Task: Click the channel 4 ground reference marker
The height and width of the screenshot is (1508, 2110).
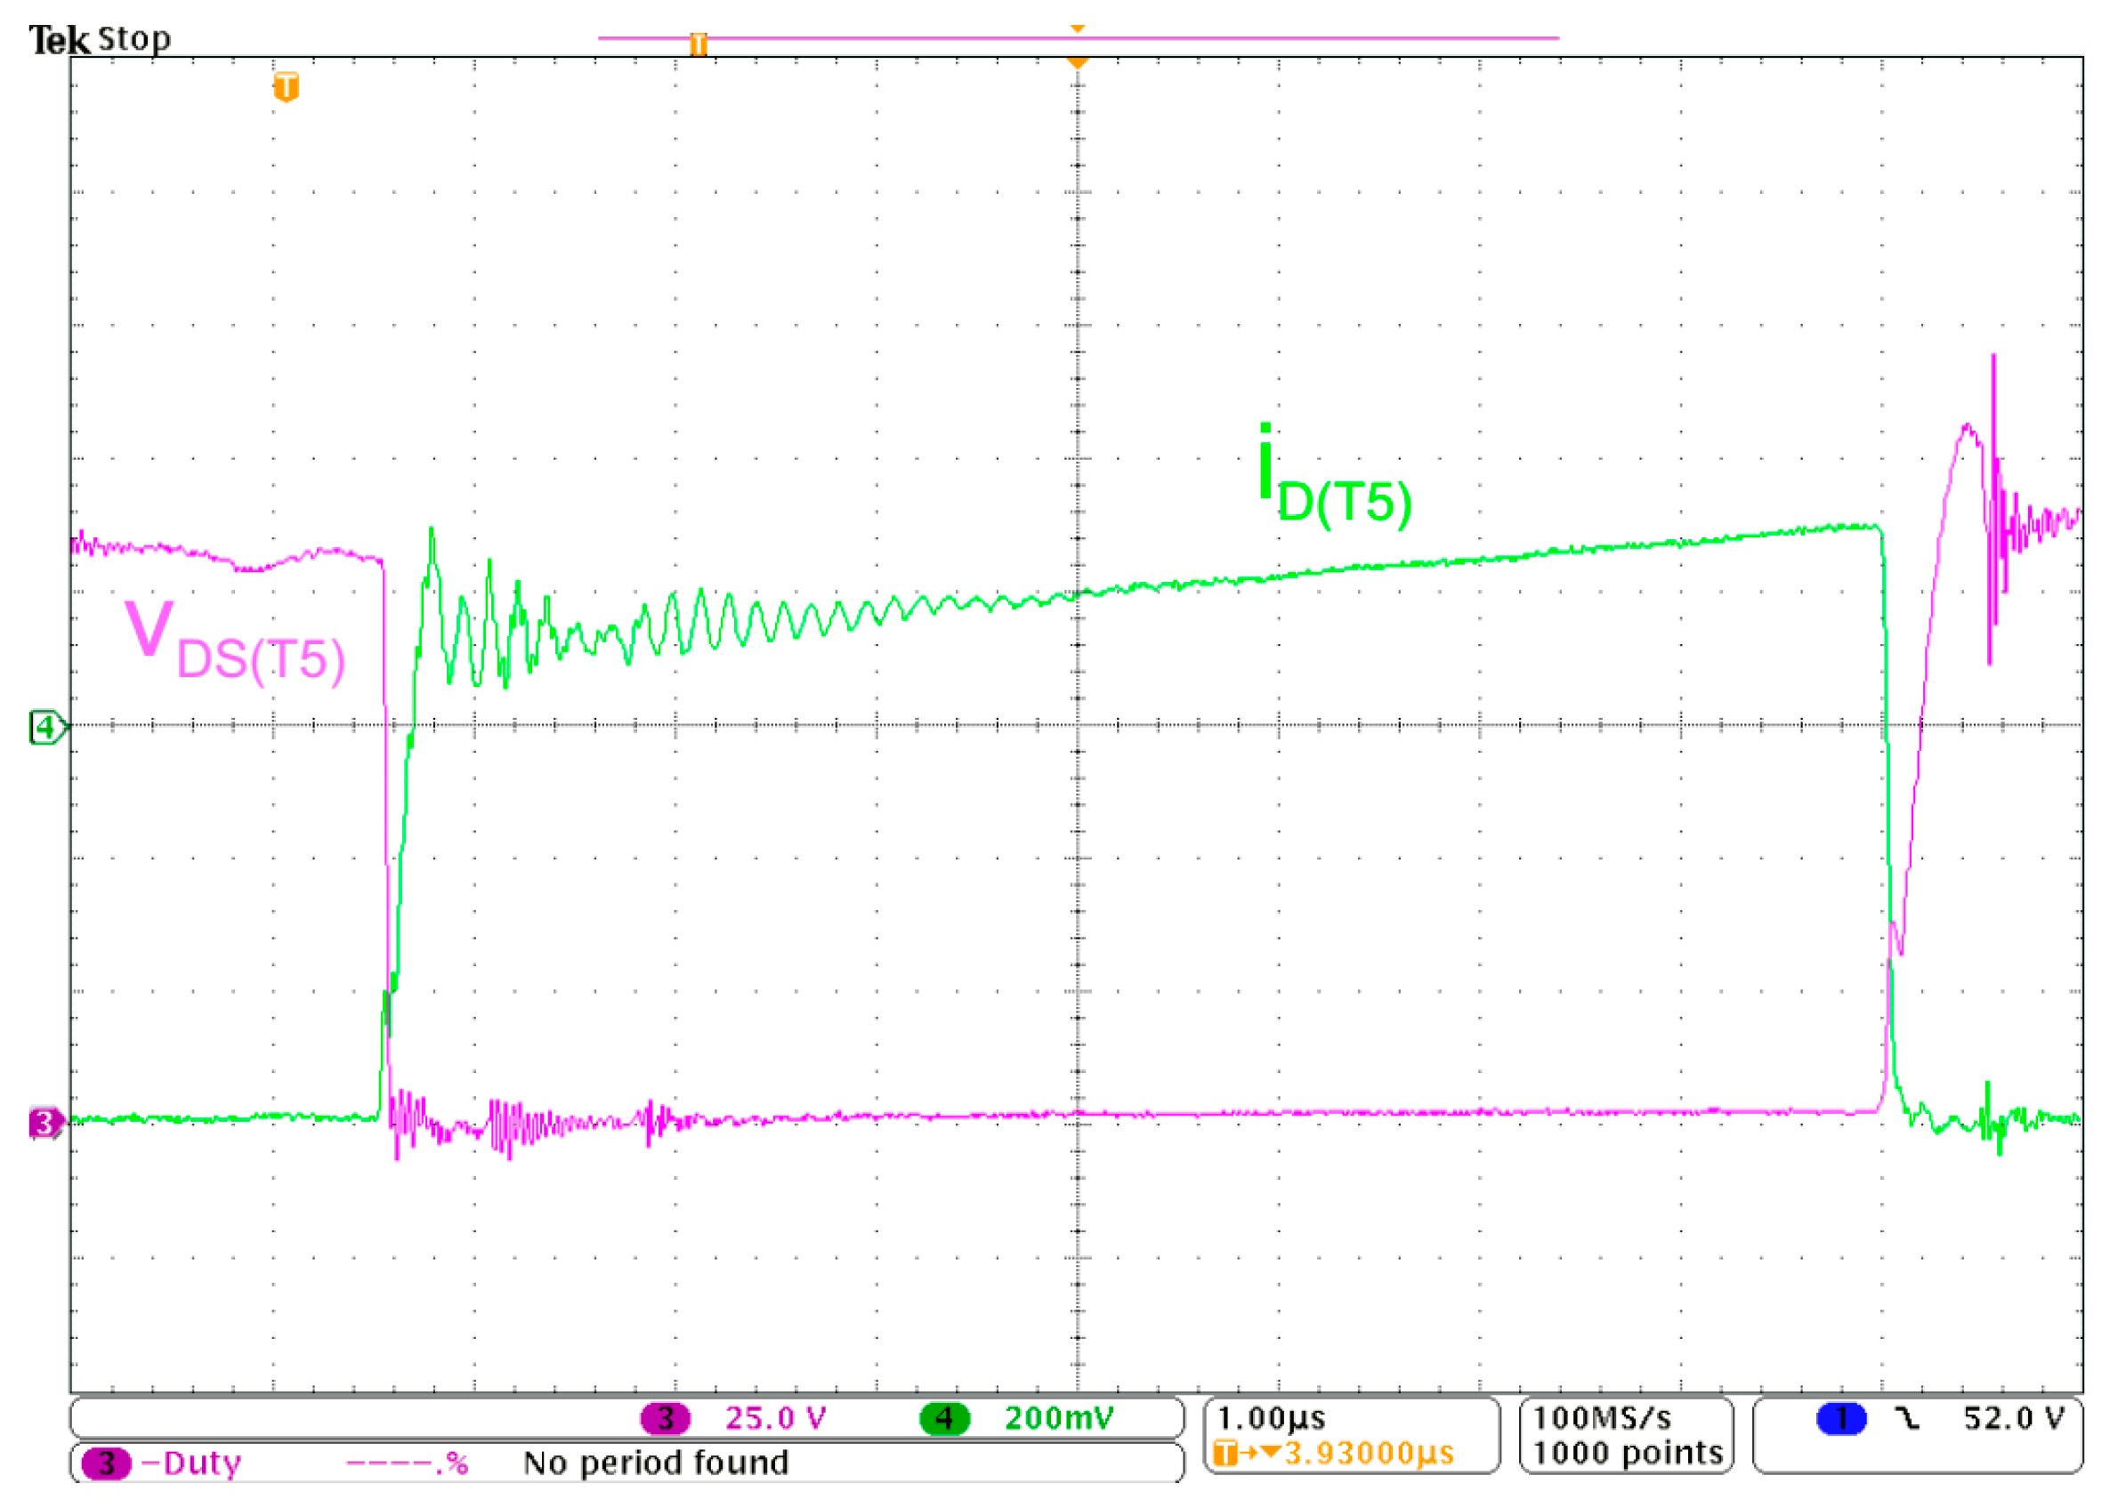Action: [45, 727]
